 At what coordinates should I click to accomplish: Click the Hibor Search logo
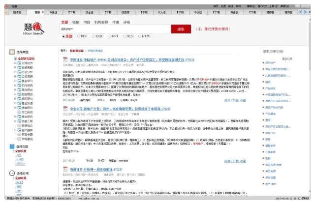33,29
